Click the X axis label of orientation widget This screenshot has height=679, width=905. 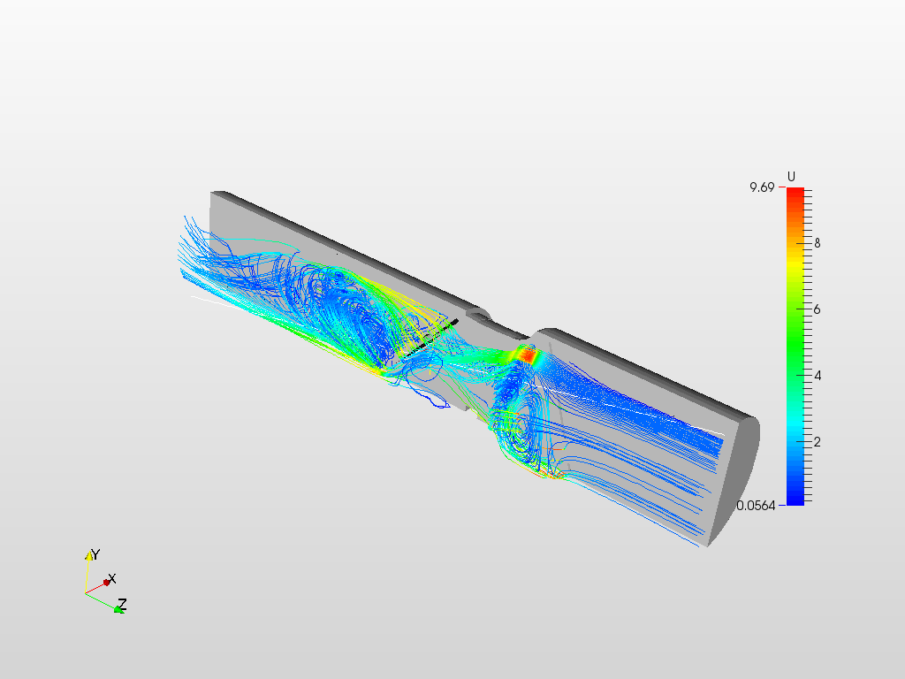112,578
